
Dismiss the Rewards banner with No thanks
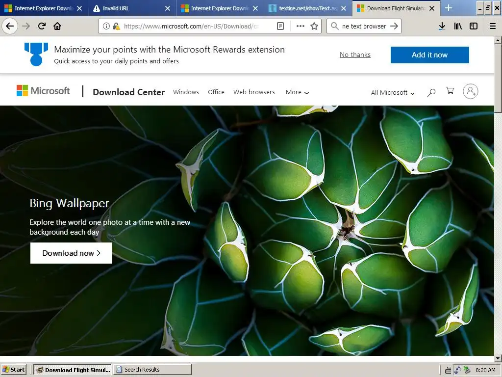[x=355, y=55]
